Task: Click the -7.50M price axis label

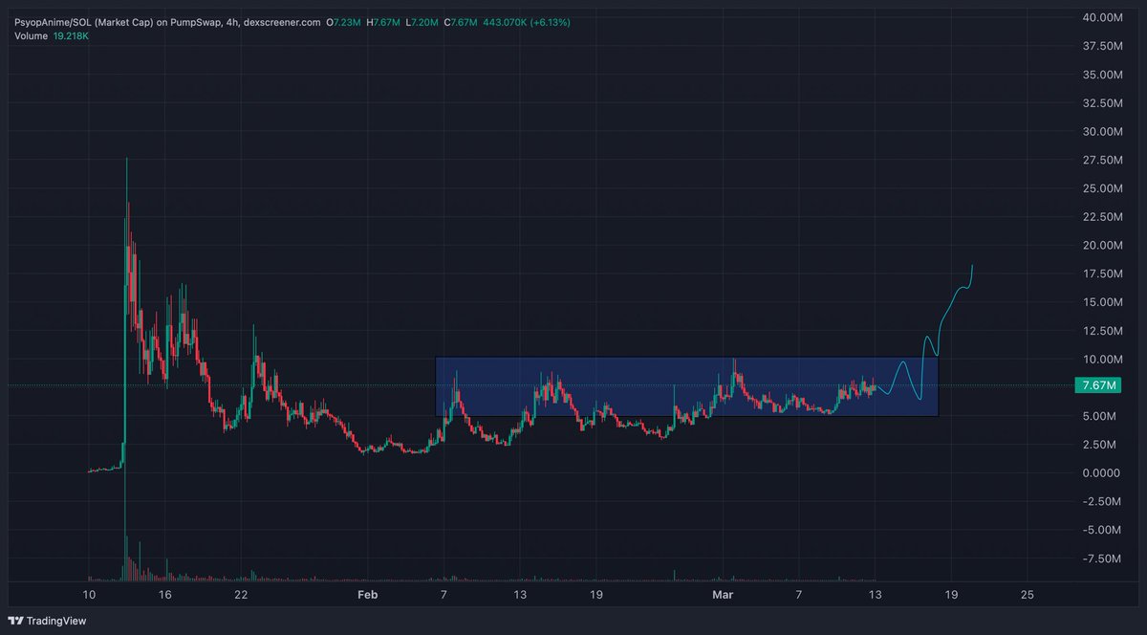Action: pyautogui.click(x=1102, y=558)
